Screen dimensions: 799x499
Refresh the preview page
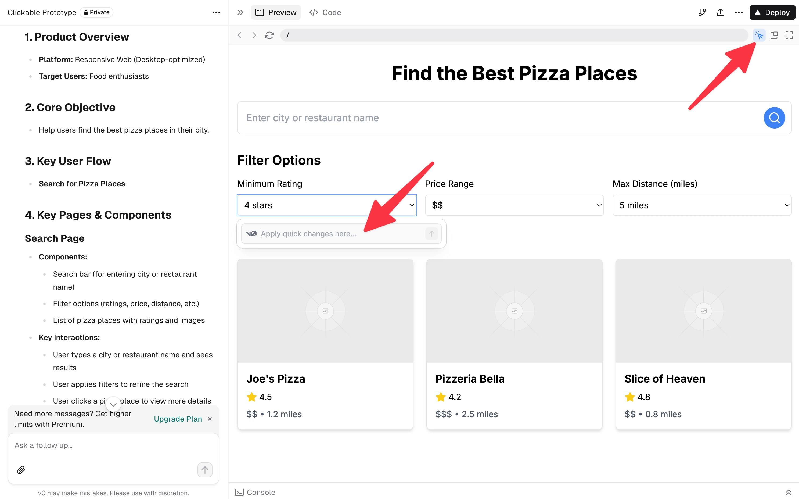pyautogui.click(x=269, y=35)
